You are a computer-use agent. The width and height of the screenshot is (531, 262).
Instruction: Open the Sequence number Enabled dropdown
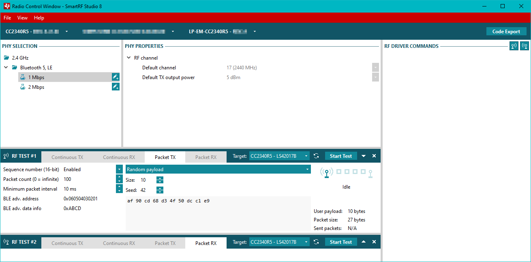[x=119, y=170]
